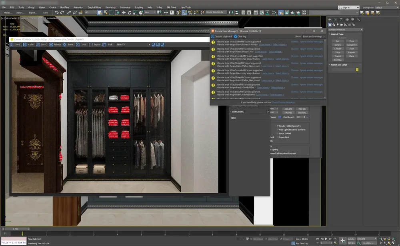Open the Rendering menu
400x246 pixels.
pyautogui.click(x=110, y=8)
